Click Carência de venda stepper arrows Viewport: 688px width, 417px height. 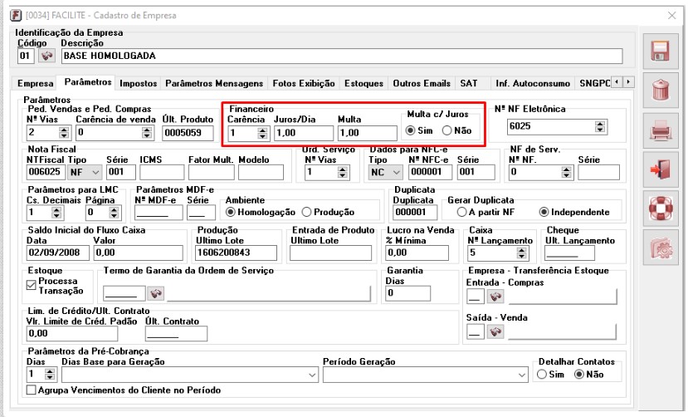pos(147,133)
